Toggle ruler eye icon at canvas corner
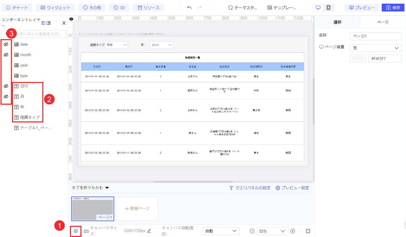Image resolution: width=406 pixels, height=237 pixels. point(71,19)
